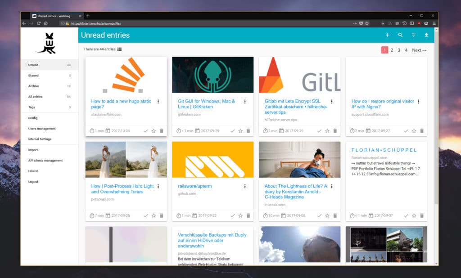
Task: Star the Post-Process Hard Light entry
Action: click(154, 216)
